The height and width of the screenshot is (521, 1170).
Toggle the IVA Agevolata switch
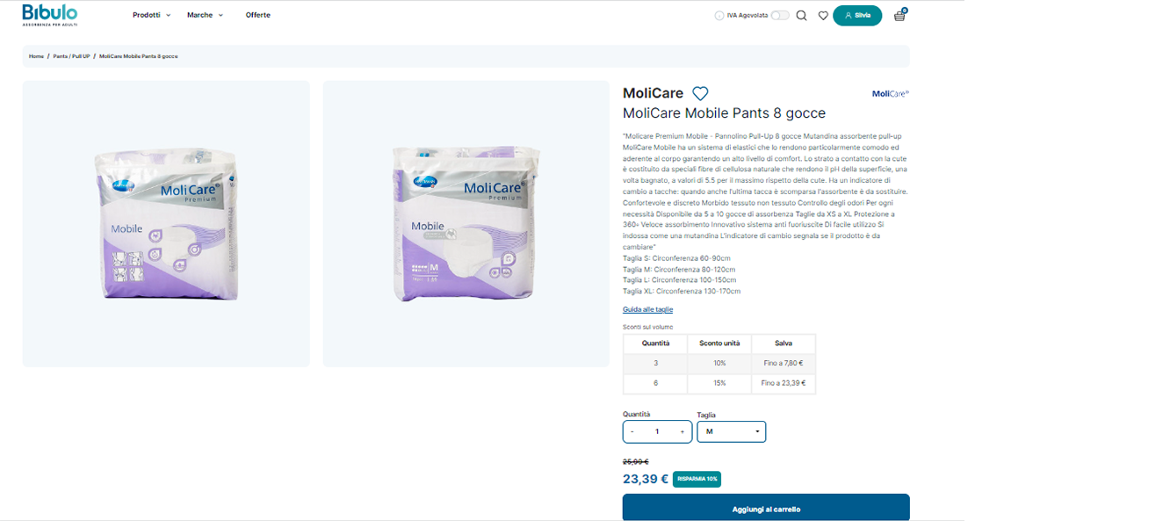tap(780, 15)
